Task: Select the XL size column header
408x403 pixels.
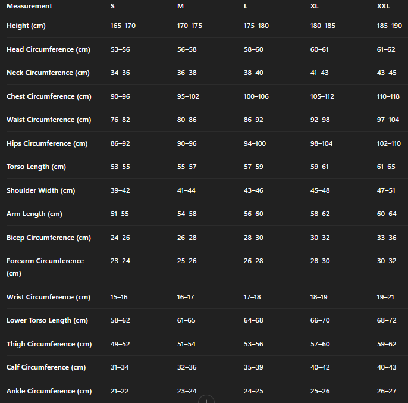Action: (315, 6)
